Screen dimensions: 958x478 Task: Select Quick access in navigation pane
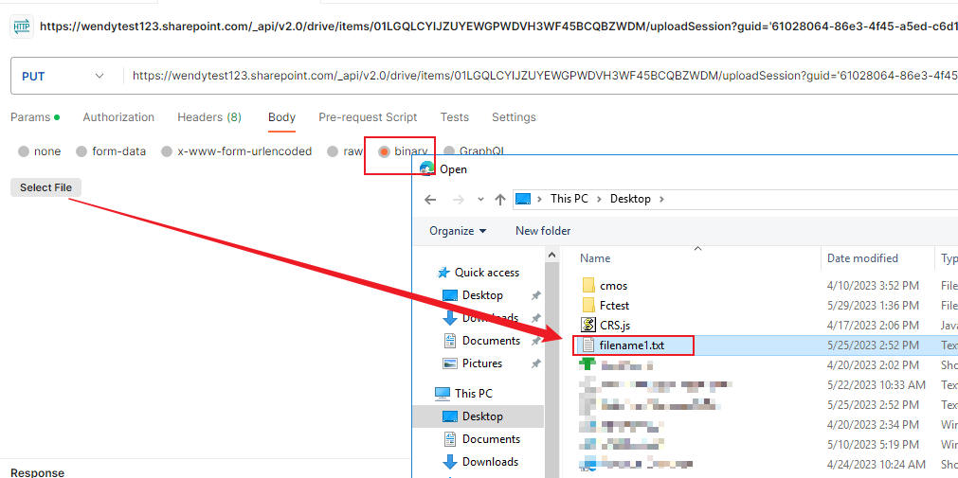click(486, 273)
